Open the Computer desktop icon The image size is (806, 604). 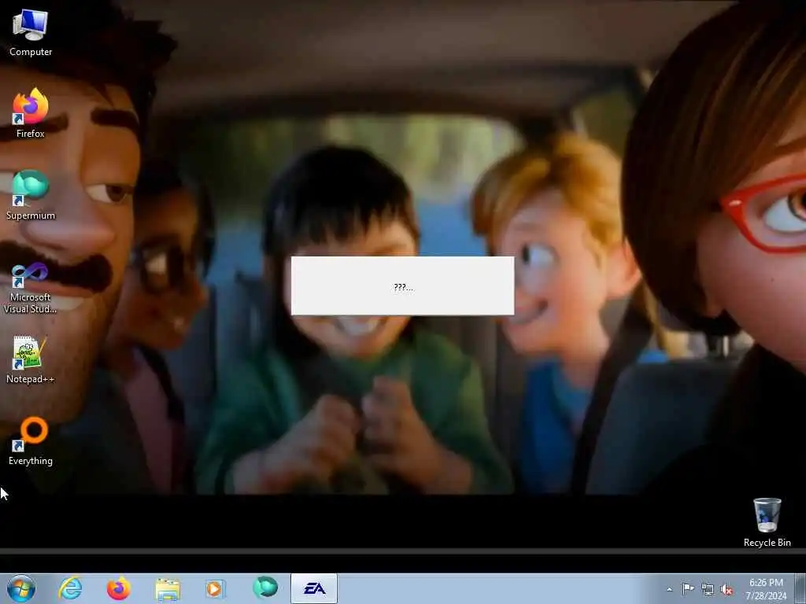click(x=31, y=31)
